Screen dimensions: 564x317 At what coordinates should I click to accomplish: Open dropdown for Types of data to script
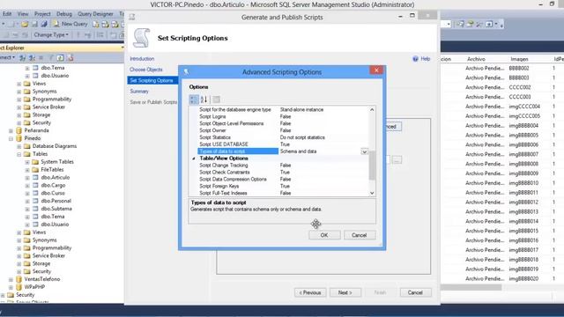pos(364,151)
